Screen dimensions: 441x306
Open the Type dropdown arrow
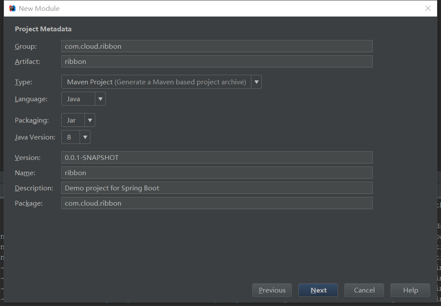256,82
